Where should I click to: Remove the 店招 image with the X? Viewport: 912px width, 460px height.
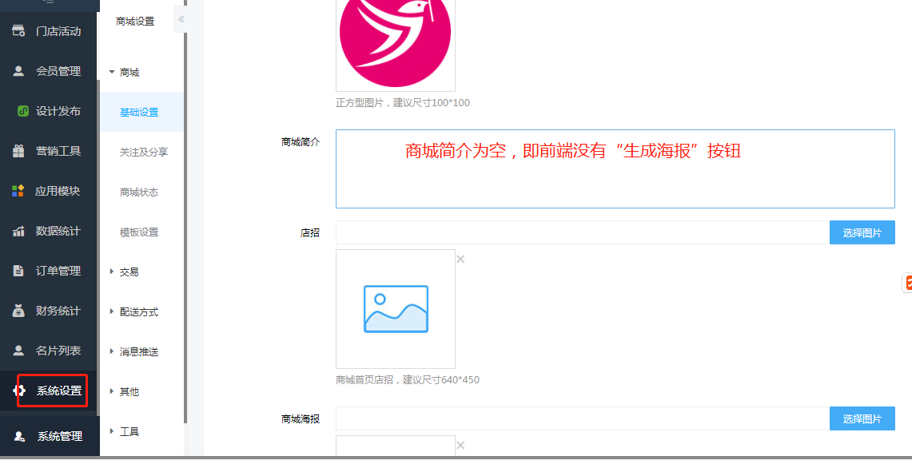pos(460,259)
